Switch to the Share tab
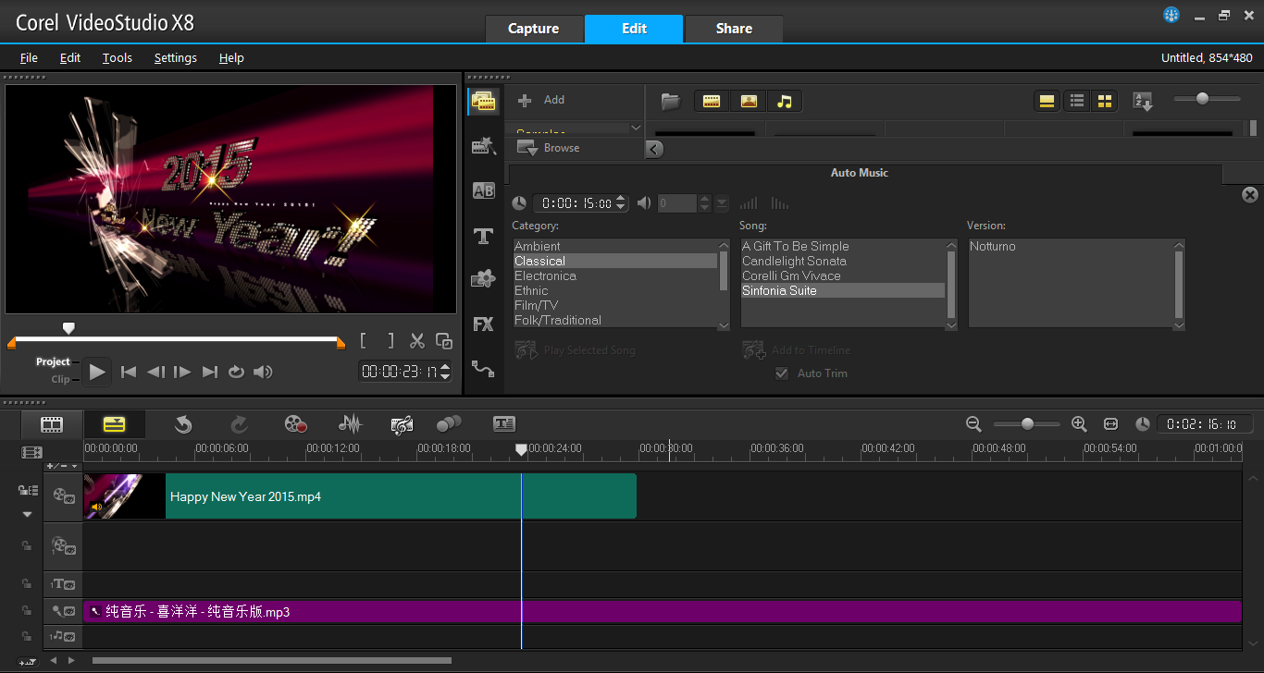This screenshot has height=673, width=1264. tap(734, 29)
